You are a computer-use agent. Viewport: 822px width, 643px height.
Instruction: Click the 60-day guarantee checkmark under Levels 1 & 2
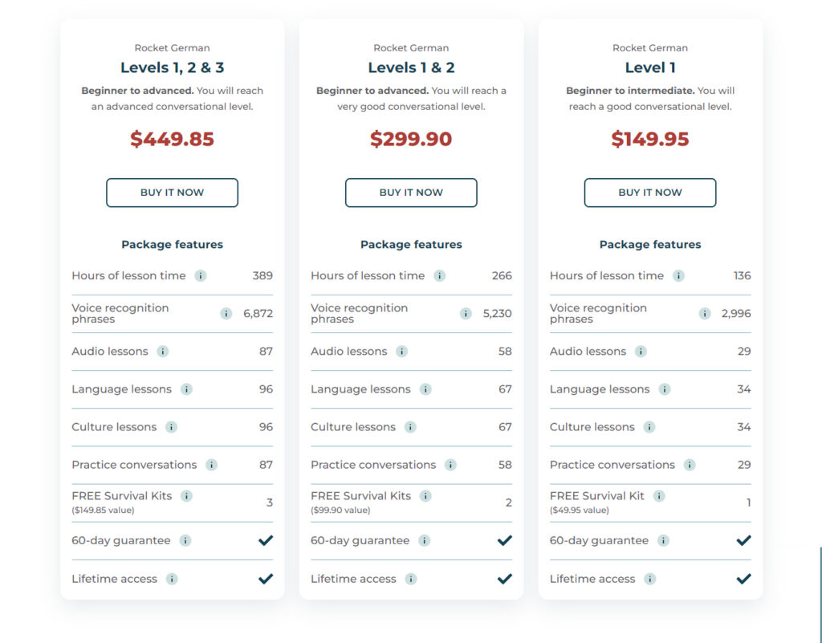pyautogui.click(x=504, y=540)
